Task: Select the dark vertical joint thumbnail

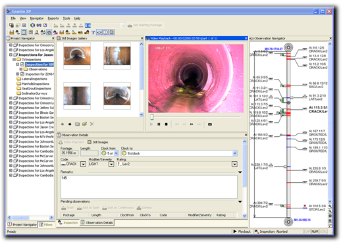Action: [x=77, y=95]
